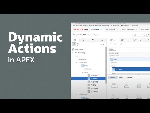Click the zoom out magnifier icon
The width and height of the screenshot is (150, 113).
click(x=111, y=44)
